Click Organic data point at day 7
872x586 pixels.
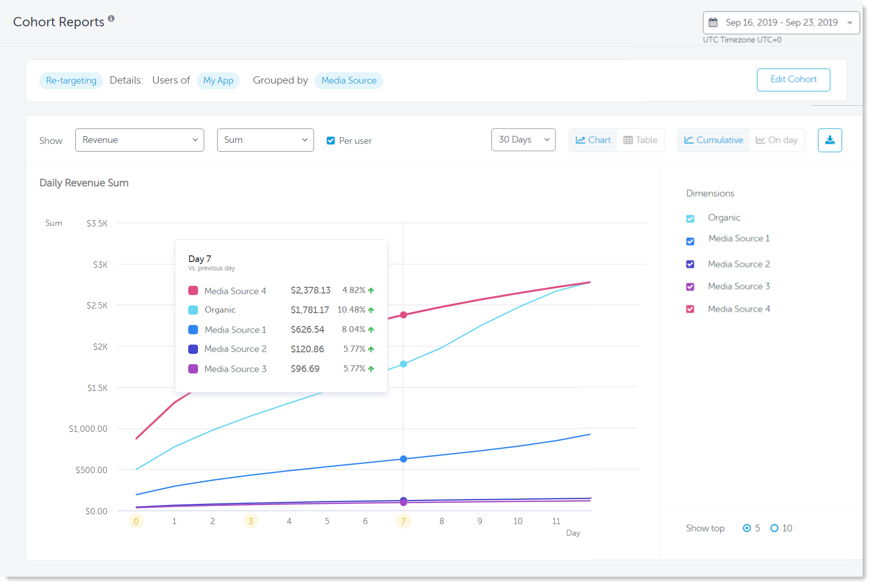pyautogui.click(x=403, y=364)
